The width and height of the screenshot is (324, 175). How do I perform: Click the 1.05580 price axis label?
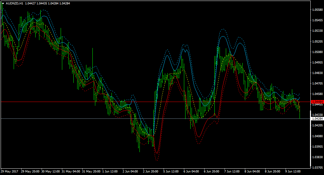click(317, 10)
